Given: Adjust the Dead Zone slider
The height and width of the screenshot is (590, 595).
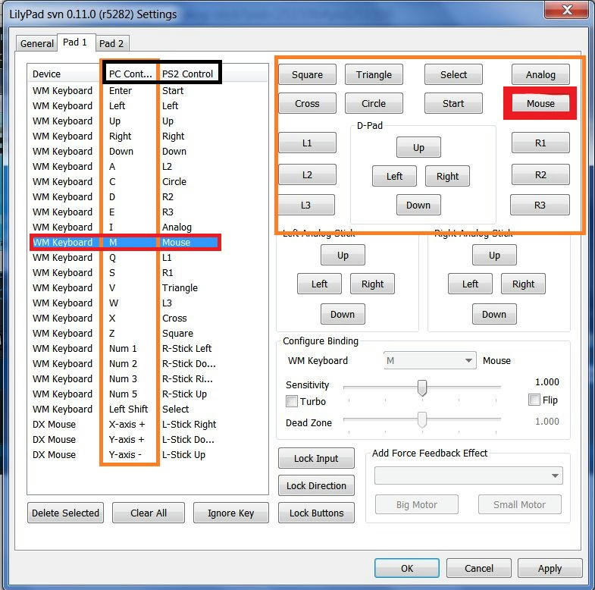Looking at the screenshot, I should tap(422, 420).
